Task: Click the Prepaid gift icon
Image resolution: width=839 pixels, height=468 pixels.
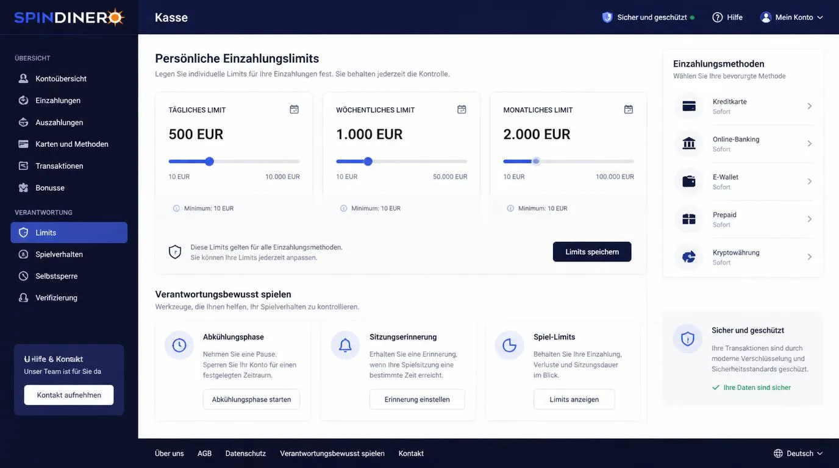Action: coord(689,219)
